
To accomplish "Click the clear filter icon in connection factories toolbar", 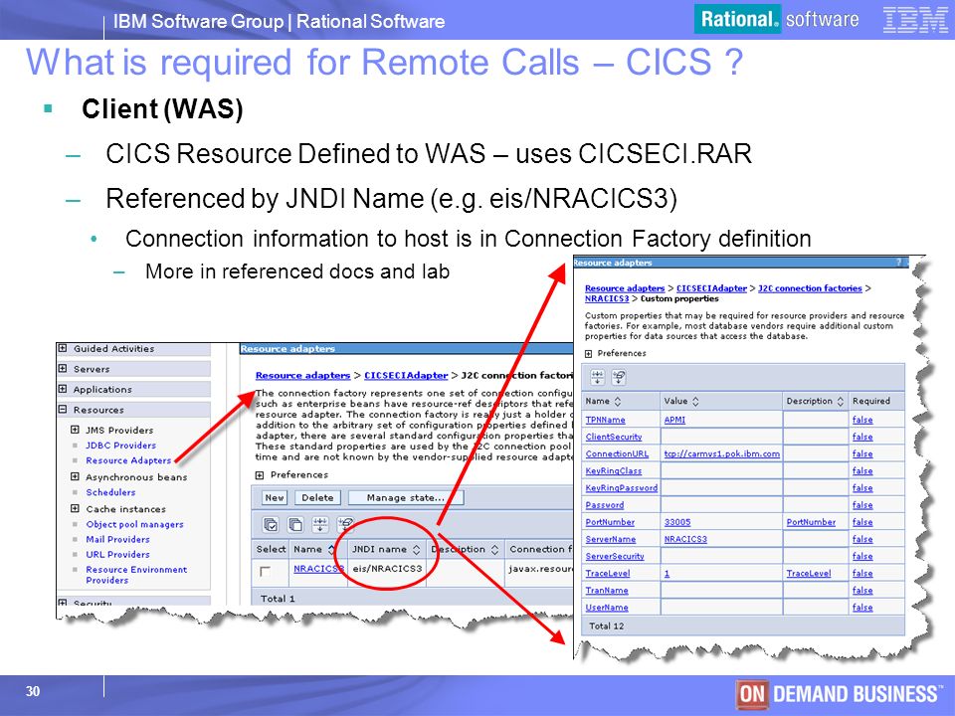I will [x=345, y=524].
